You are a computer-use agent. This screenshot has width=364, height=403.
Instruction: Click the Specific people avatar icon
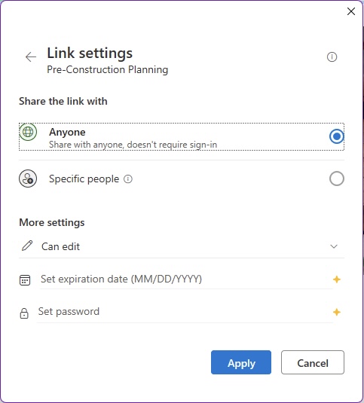(x=28, y=179)
